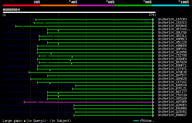
Task: Click the "Large gaps:" legend text
Action: point(13,121)
